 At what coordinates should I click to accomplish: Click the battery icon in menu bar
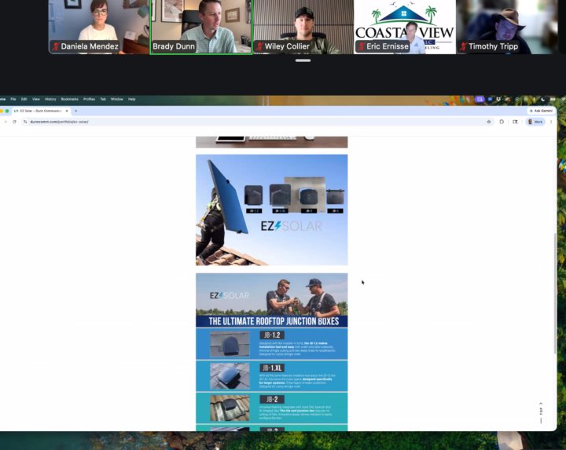553,99
